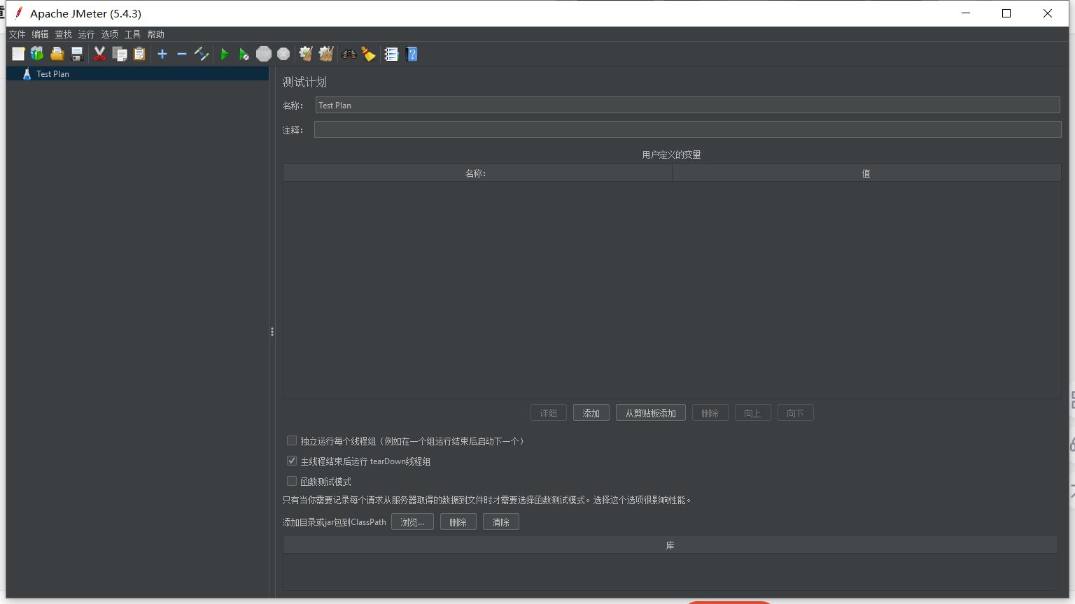
Task: Click the 向下 button
Action: coord(795,413)
